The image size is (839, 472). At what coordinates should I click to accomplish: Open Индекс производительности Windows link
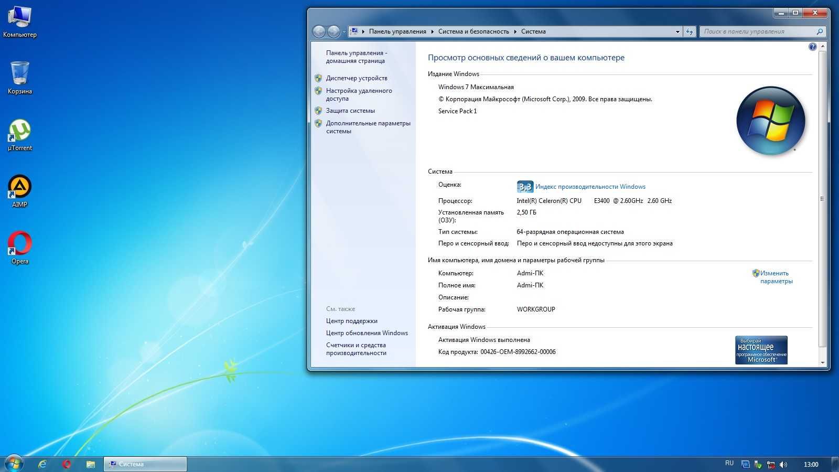[590, 187]
